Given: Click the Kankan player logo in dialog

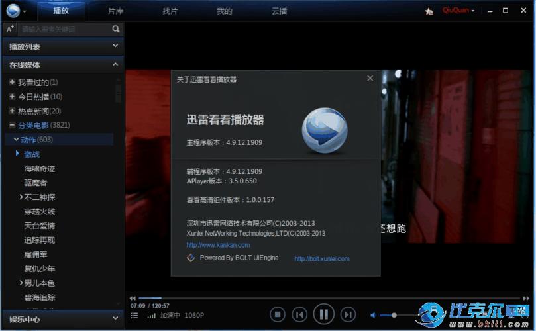Looking at the screenshot, I should (x=325, y=130).
